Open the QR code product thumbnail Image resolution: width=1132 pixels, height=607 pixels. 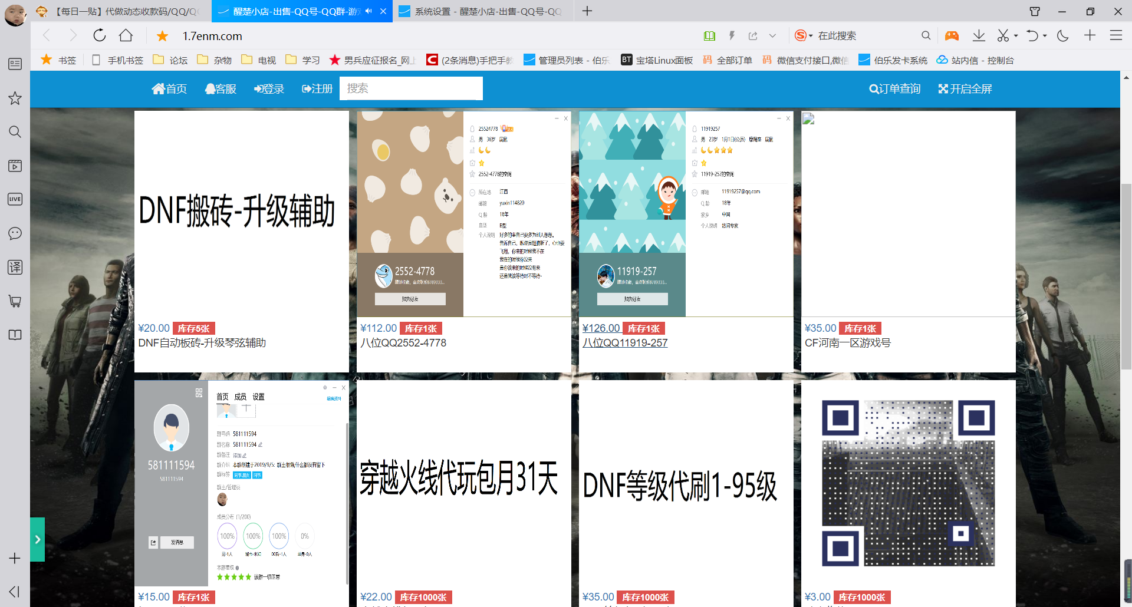pos(909,483)
